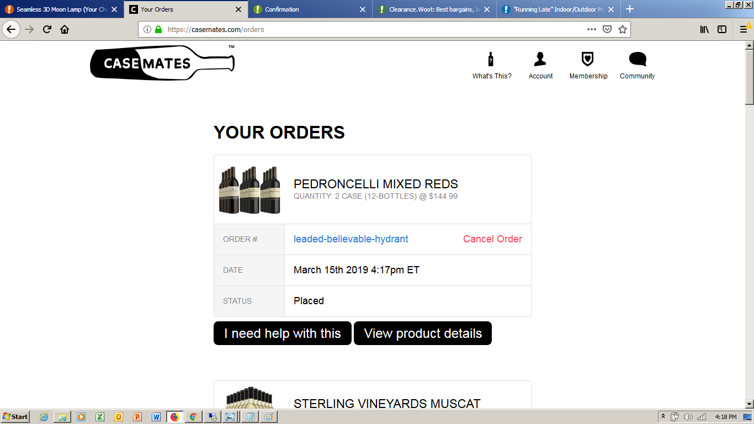Switch to the Seamless 3D Moon Lamp tab

pos(61,9)
